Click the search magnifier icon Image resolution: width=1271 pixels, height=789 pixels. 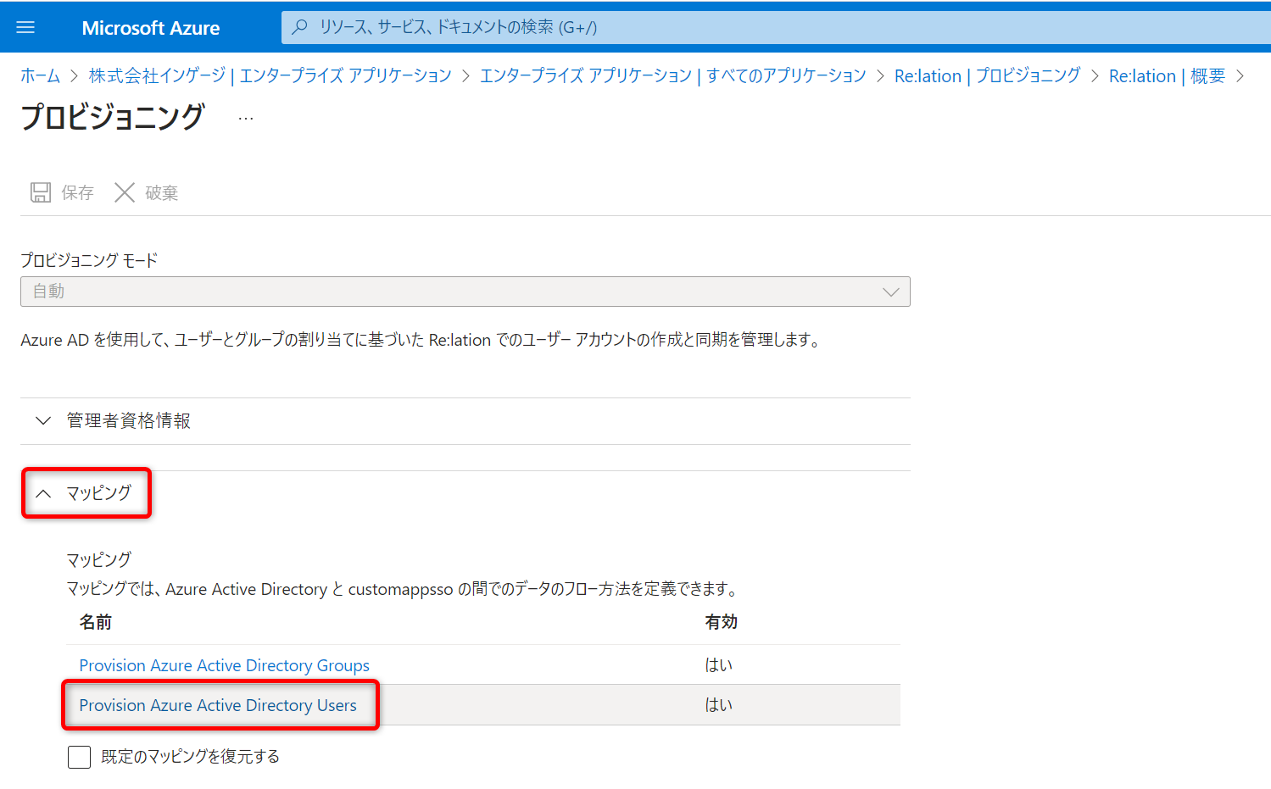(299, 27)
